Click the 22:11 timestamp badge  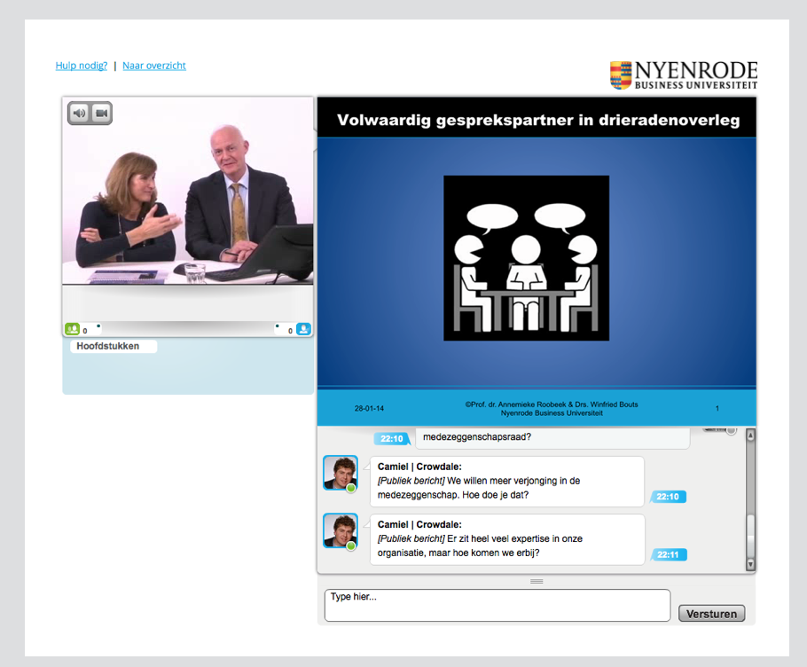(x=668, y=554)
